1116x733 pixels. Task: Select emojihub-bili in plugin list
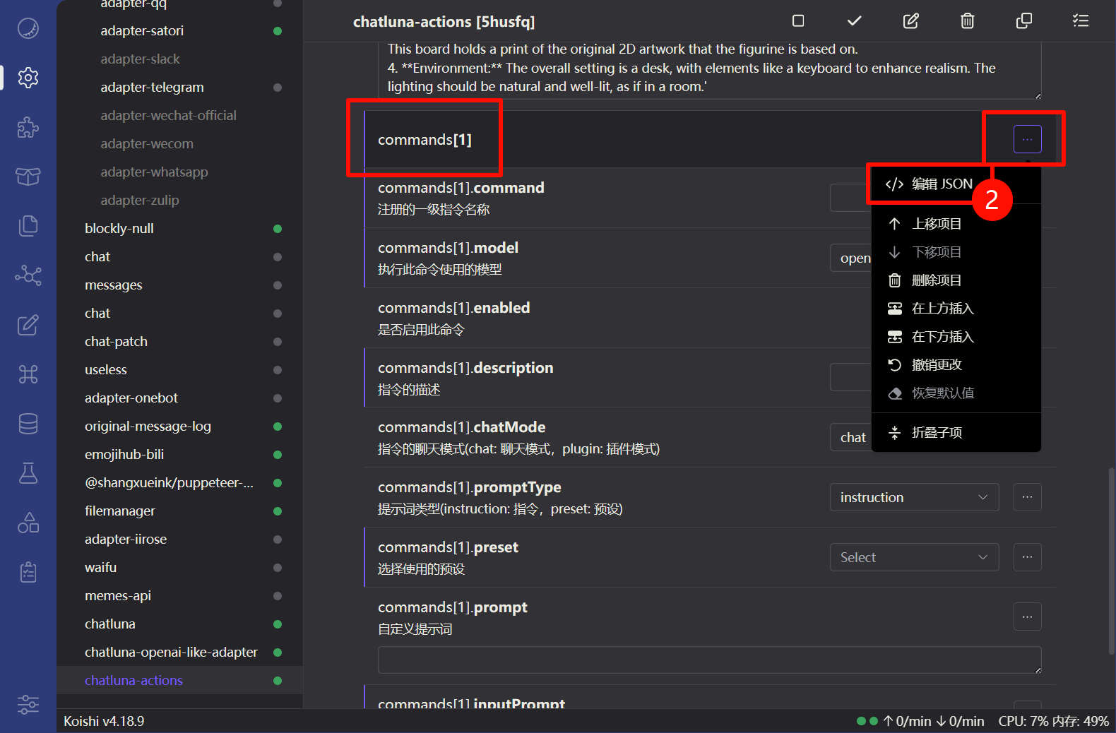(x=124, y=455)
